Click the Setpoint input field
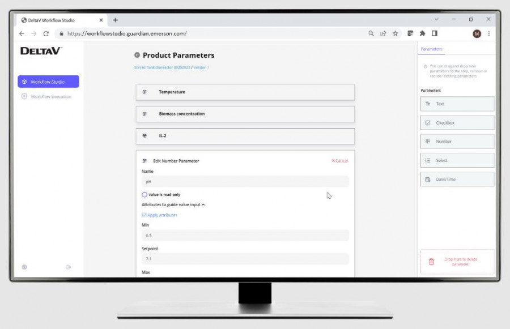This screenshot has width=510, height=329. [x=245, y=259]
